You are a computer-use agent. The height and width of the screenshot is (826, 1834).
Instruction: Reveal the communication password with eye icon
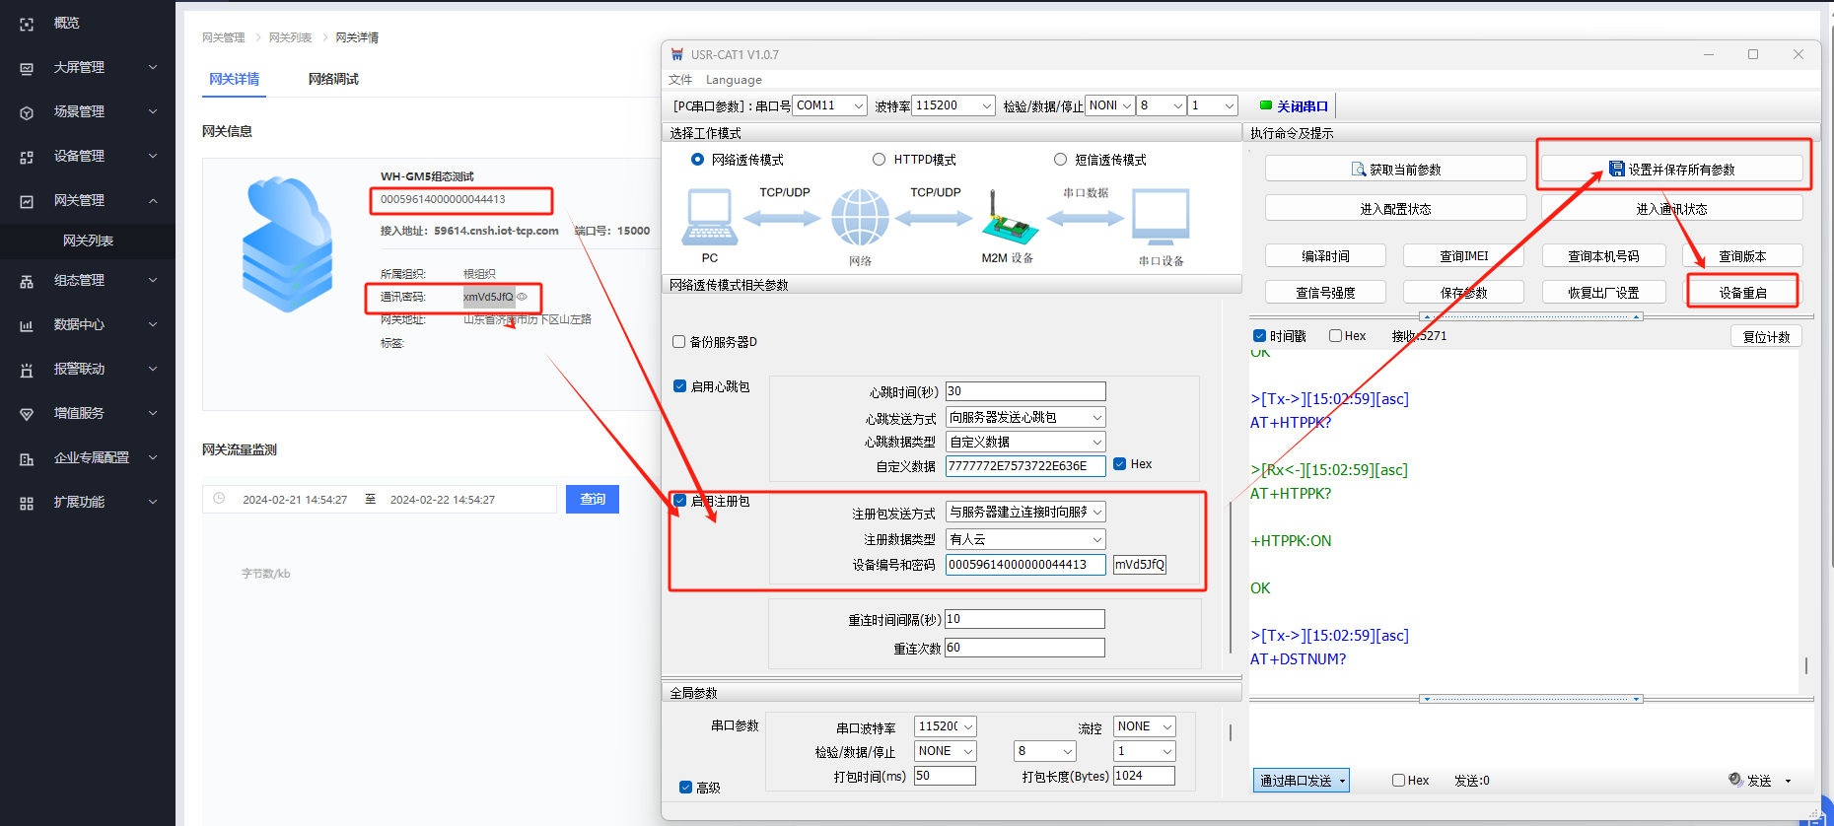pos(523,297)
